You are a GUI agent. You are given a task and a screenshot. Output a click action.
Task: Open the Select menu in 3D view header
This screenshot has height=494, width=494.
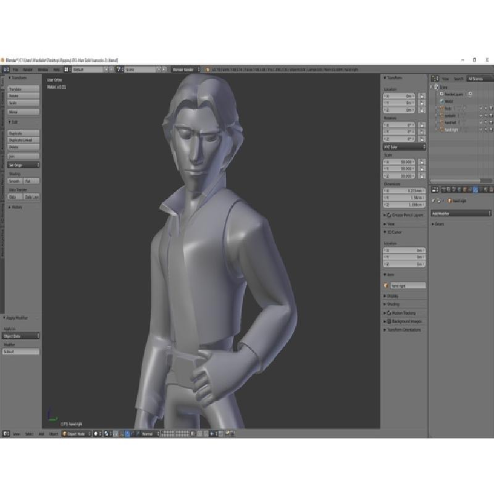[29, 434]
